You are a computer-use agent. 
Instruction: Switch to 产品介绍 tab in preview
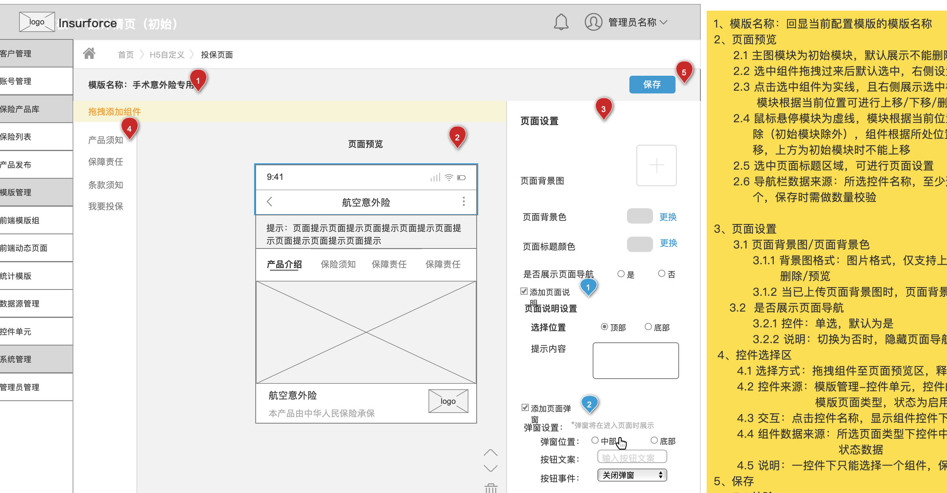point(284,264)
